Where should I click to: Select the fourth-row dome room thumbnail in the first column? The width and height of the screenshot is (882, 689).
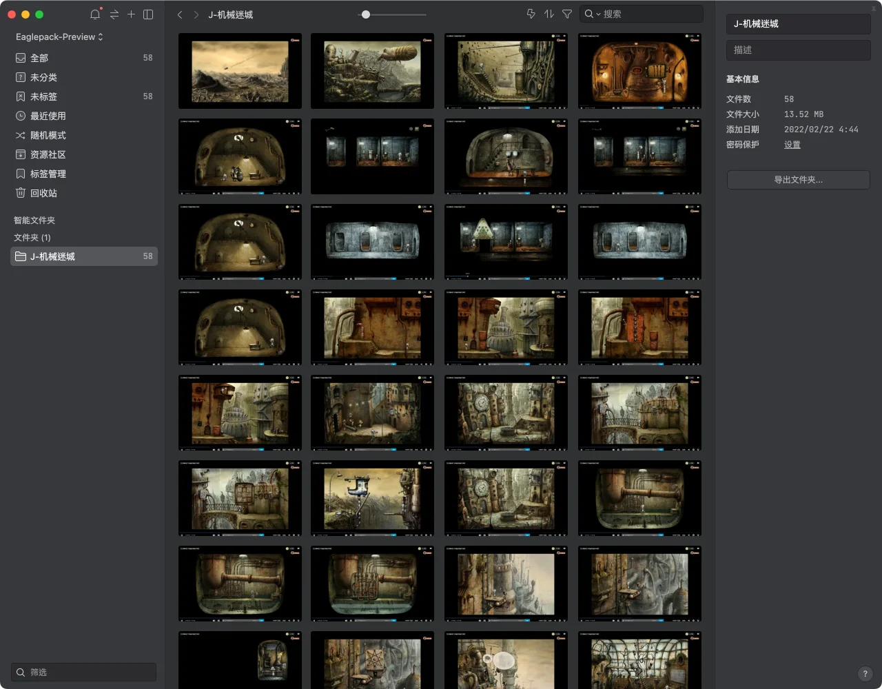240,327
